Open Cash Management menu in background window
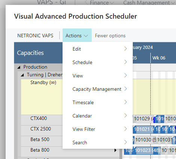 [149, 3]
